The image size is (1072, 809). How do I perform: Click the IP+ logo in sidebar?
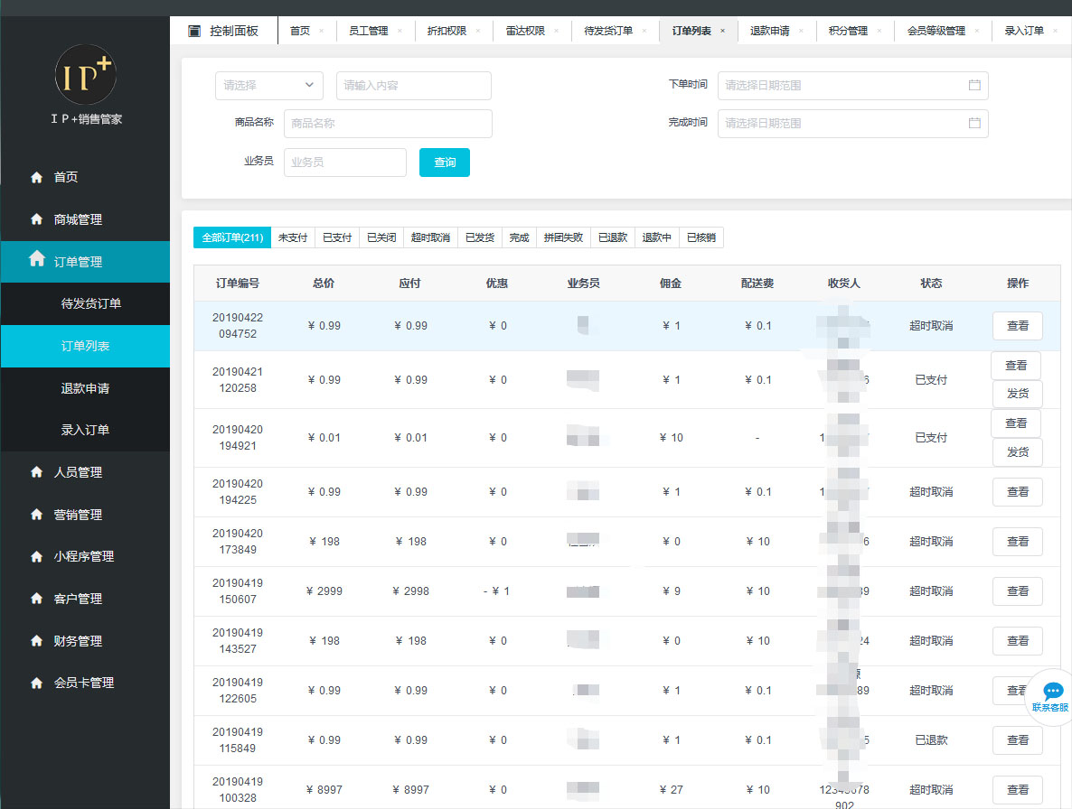coord(85,75)
